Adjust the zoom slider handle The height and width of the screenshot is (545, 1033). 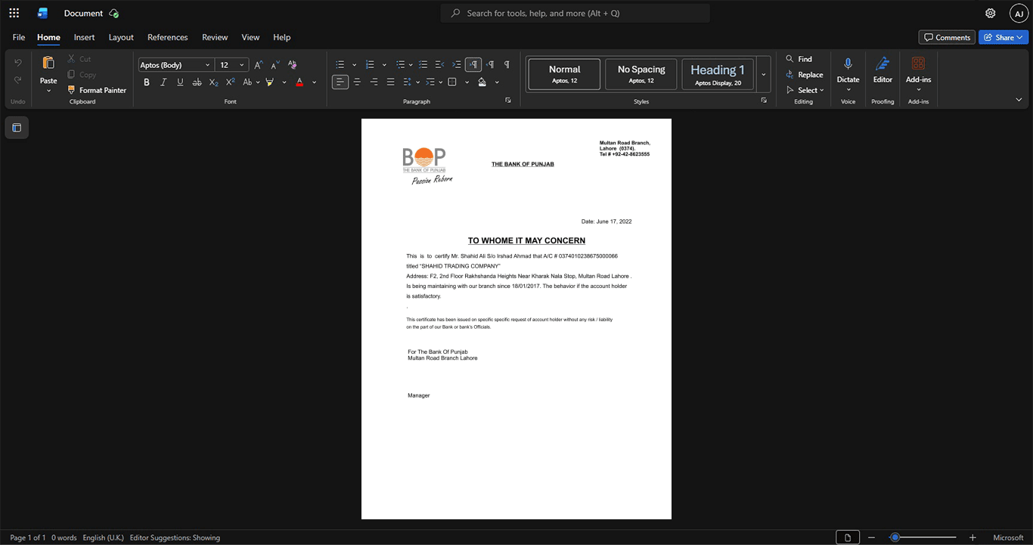895,537
